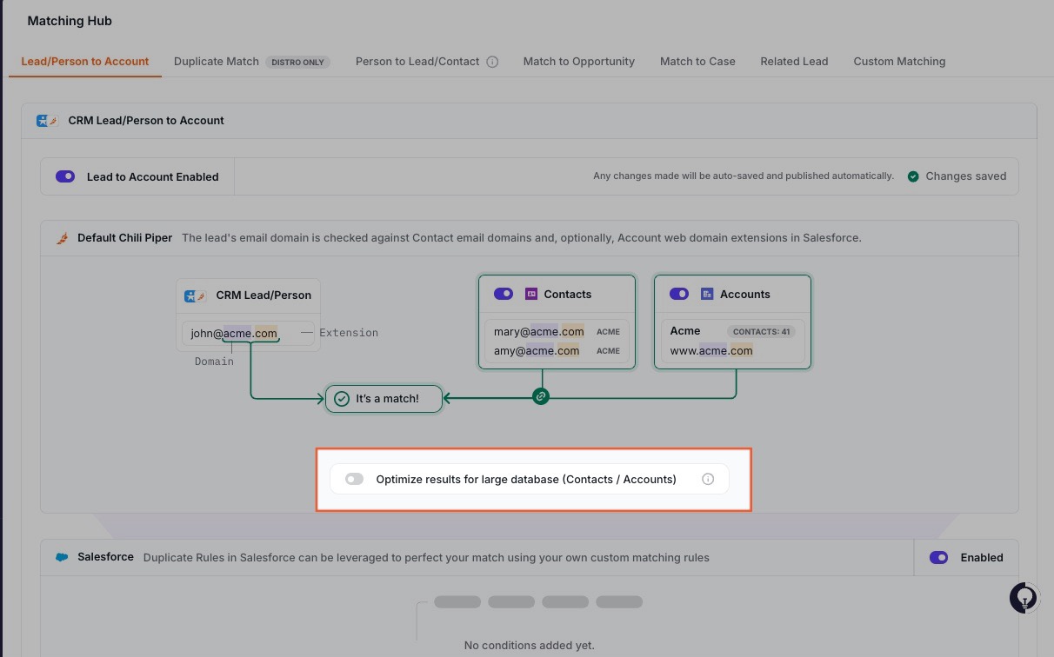Click the Default Chili Piper pepper icon
1054x657 pixels.
(x=62, y=237)
